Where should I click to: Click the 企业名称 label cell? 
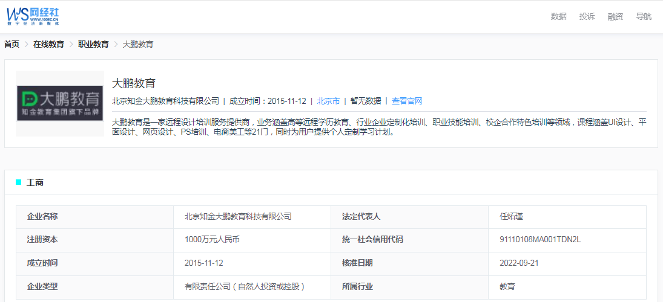(94, 217)
